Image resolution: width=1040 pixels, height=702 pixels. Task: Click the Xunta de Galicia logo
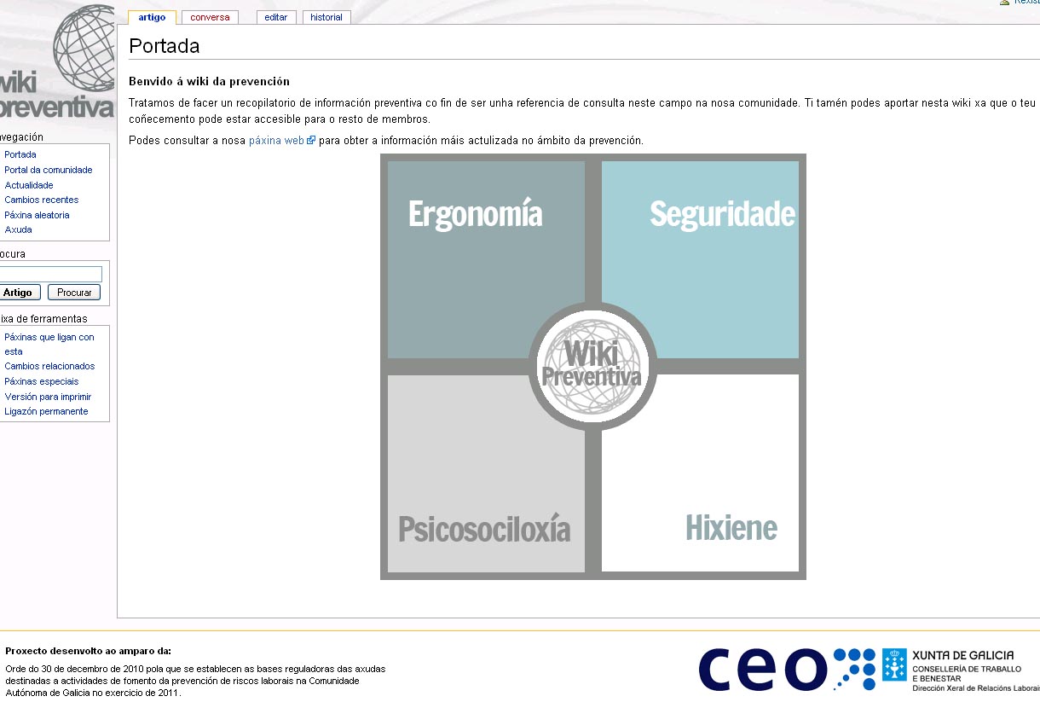(x=961, y=670)
